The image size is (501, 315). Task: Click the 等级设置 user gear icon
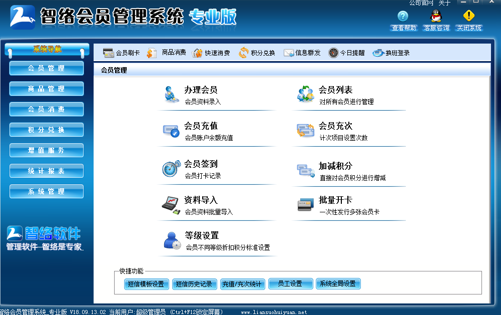pos(172,240)
